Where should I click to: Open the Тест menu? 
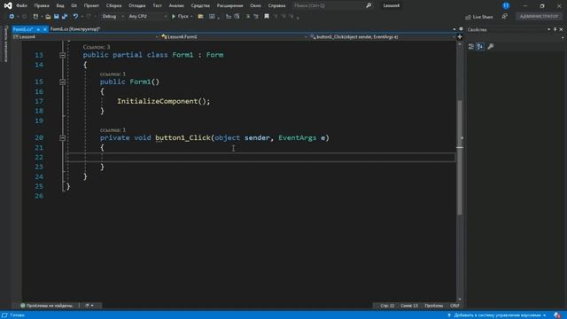pyautogui.click(x=157, y=5)
